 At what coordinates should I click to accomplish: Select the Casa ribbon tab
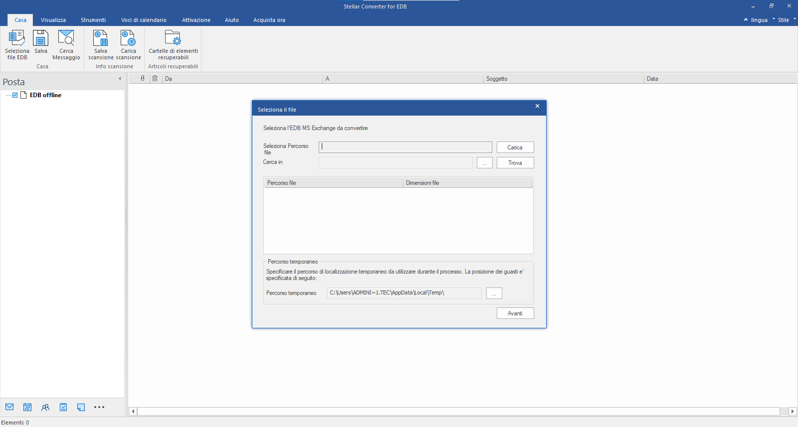pos(20,20)
